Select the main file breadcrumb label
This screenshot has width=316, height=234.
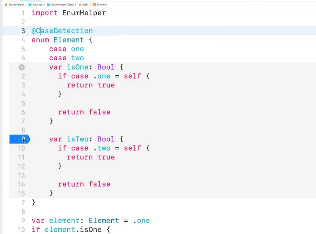click(85, 5)
